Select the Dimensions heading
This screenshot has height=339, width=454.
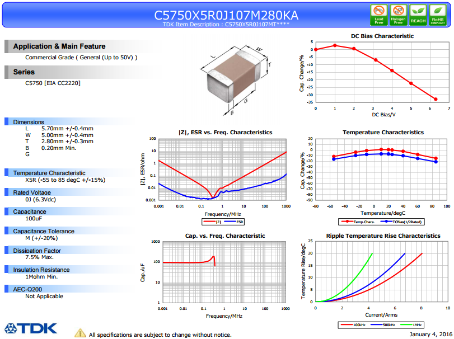coord(29,122)
